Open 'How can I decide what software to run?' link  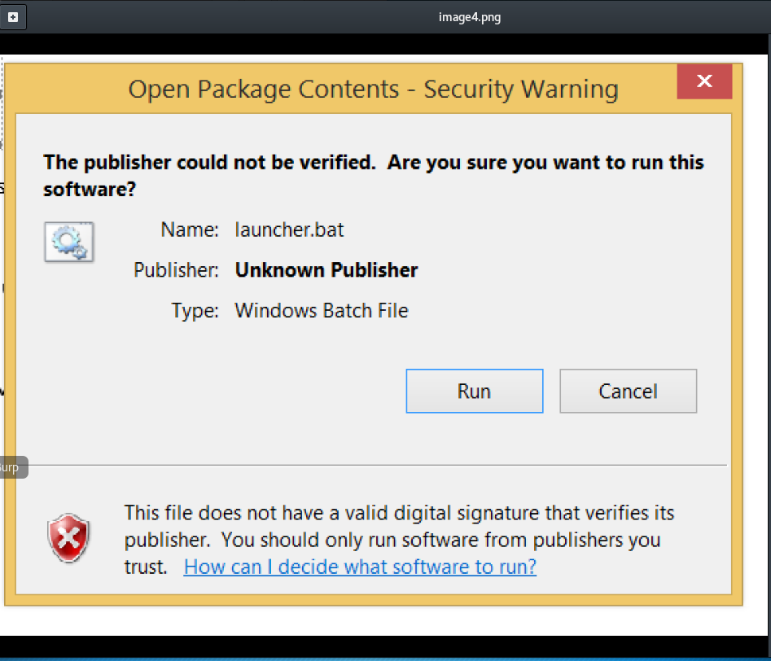coord(360,567)
